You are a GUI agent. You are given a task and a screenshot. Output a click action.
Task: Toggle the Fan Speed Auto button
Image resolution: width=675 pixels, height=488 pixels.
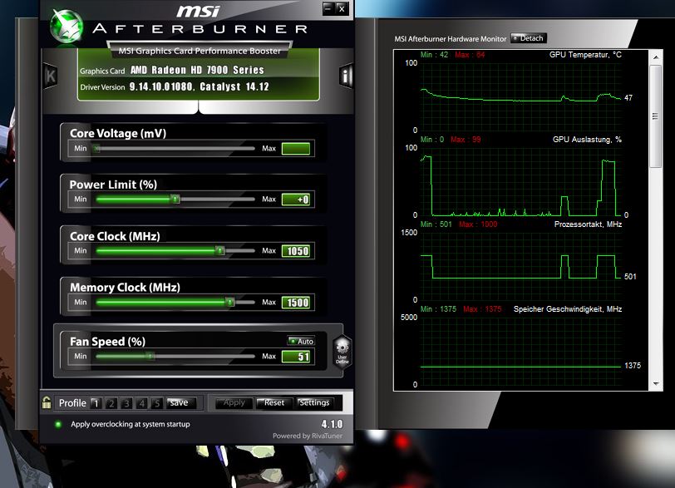[301, 341]
